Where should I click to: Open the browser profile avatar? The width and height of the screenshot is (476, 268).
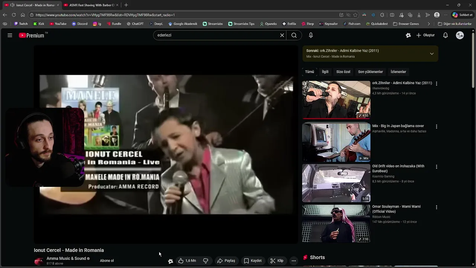tap(437, 15)
